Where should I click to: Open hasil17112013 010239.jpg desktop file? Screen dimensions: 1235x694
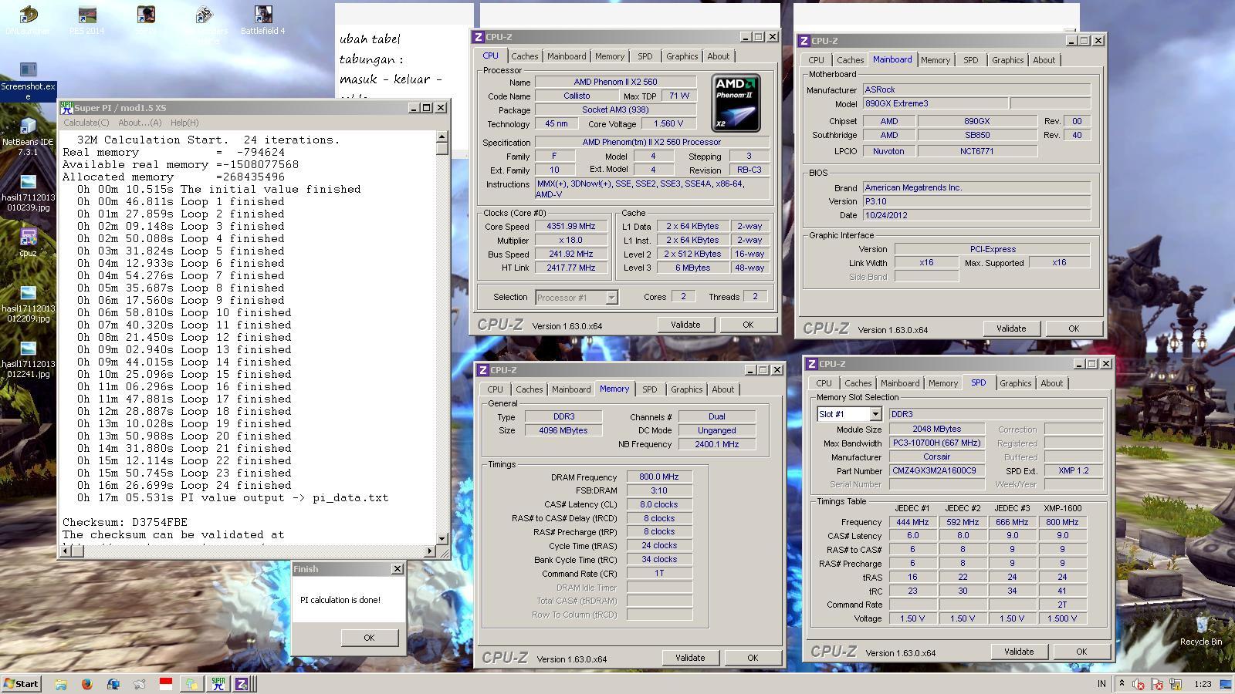click(28, 193)
